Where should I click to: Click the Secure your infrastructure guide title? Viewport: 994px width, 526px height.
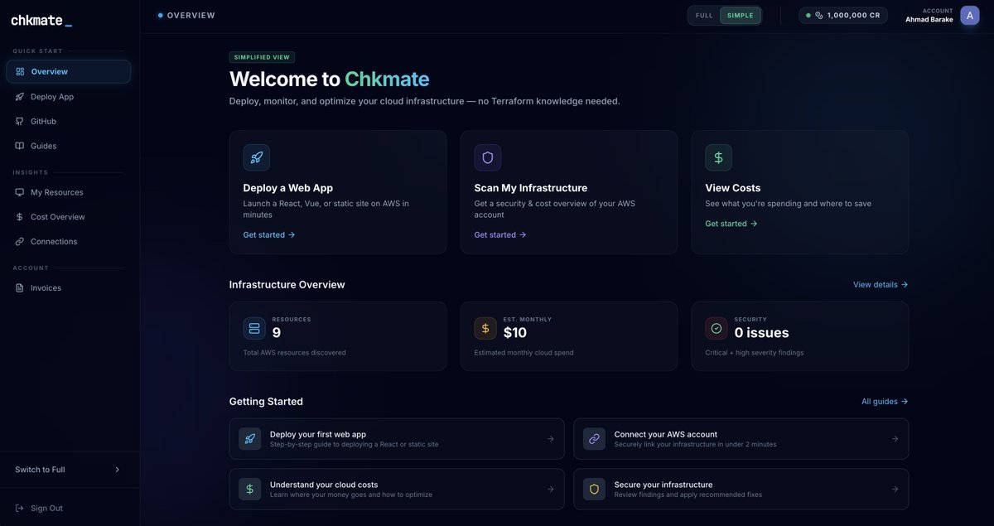pyautogui.click(x=663, y=485)
